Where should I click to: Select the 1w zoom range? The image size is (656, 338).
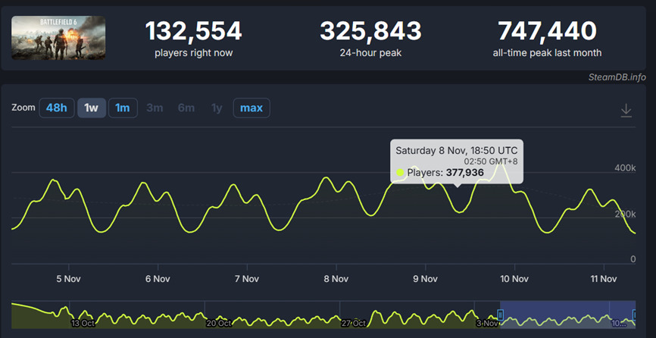pyautogui.click(x=91, y=108)
